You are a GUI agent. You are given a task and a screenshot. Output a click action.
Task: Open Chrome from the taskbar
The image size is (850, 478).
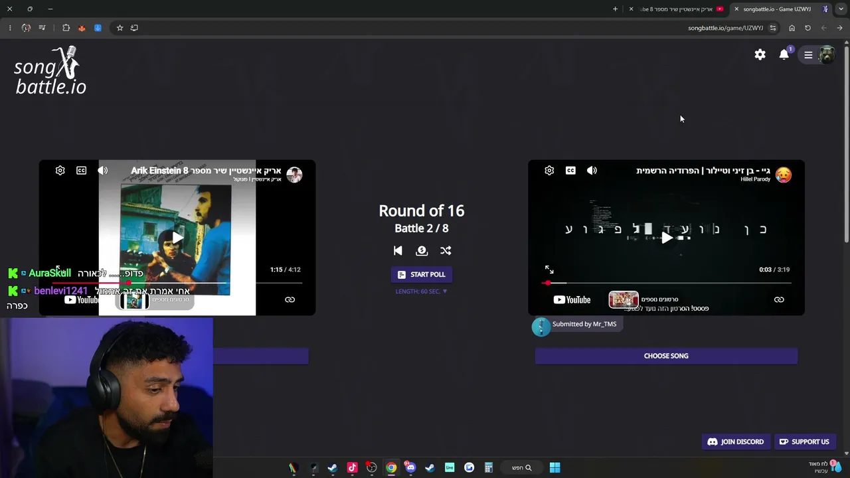point(391,467)
